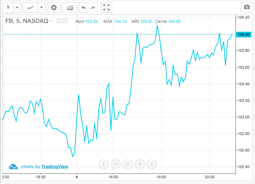Screen dimensions: 255x184
Task: Open FB series format settings gear
Action: tap(65, 21)
